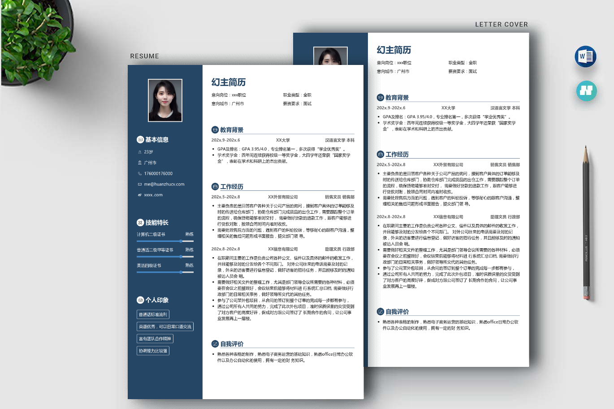The image size is (614, 409).
Task: Click 助理文员 行政部 on the front resume
Action: click(x=340, y=249)
